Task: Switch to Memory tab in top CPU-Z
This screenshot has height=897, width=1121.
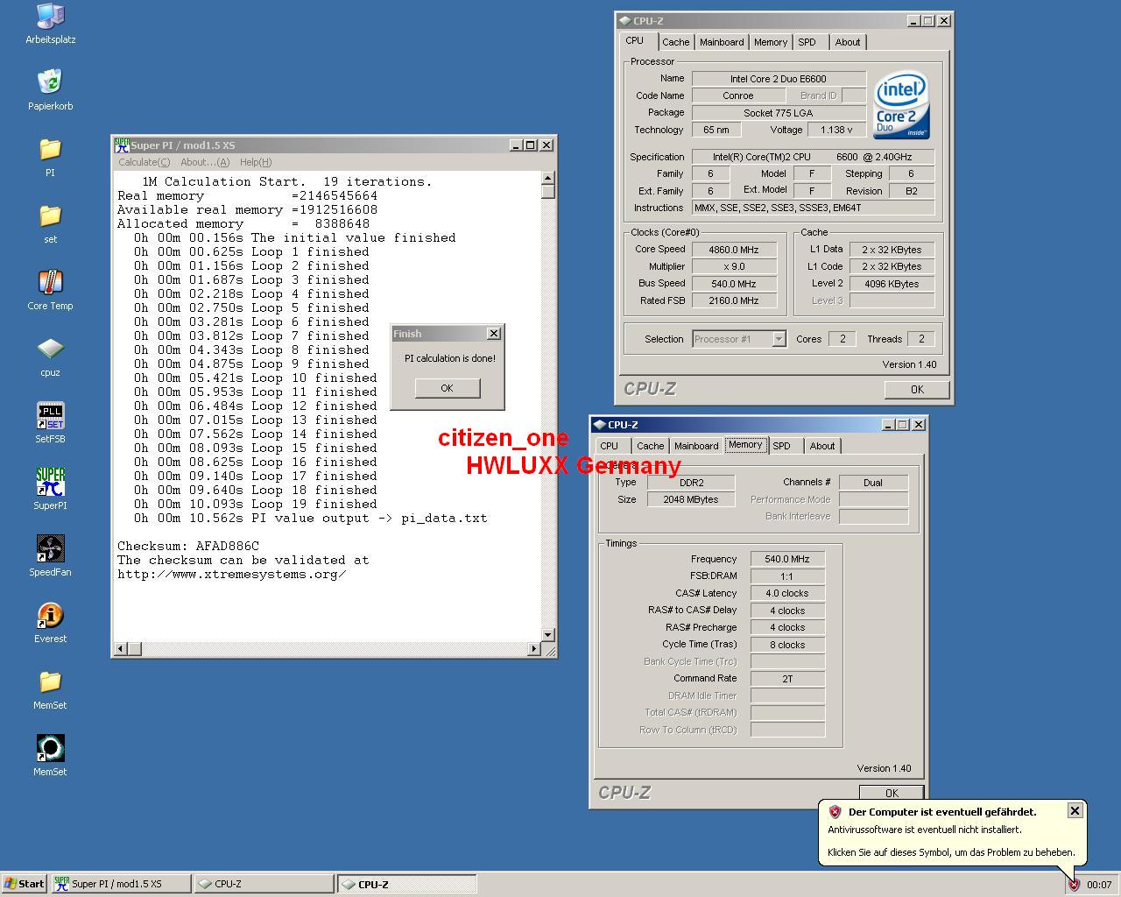Action: click(771, 42)
